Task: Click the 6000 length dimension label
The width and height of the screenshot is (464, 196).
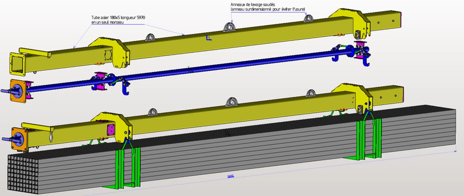Action: (x=230, y=176)
